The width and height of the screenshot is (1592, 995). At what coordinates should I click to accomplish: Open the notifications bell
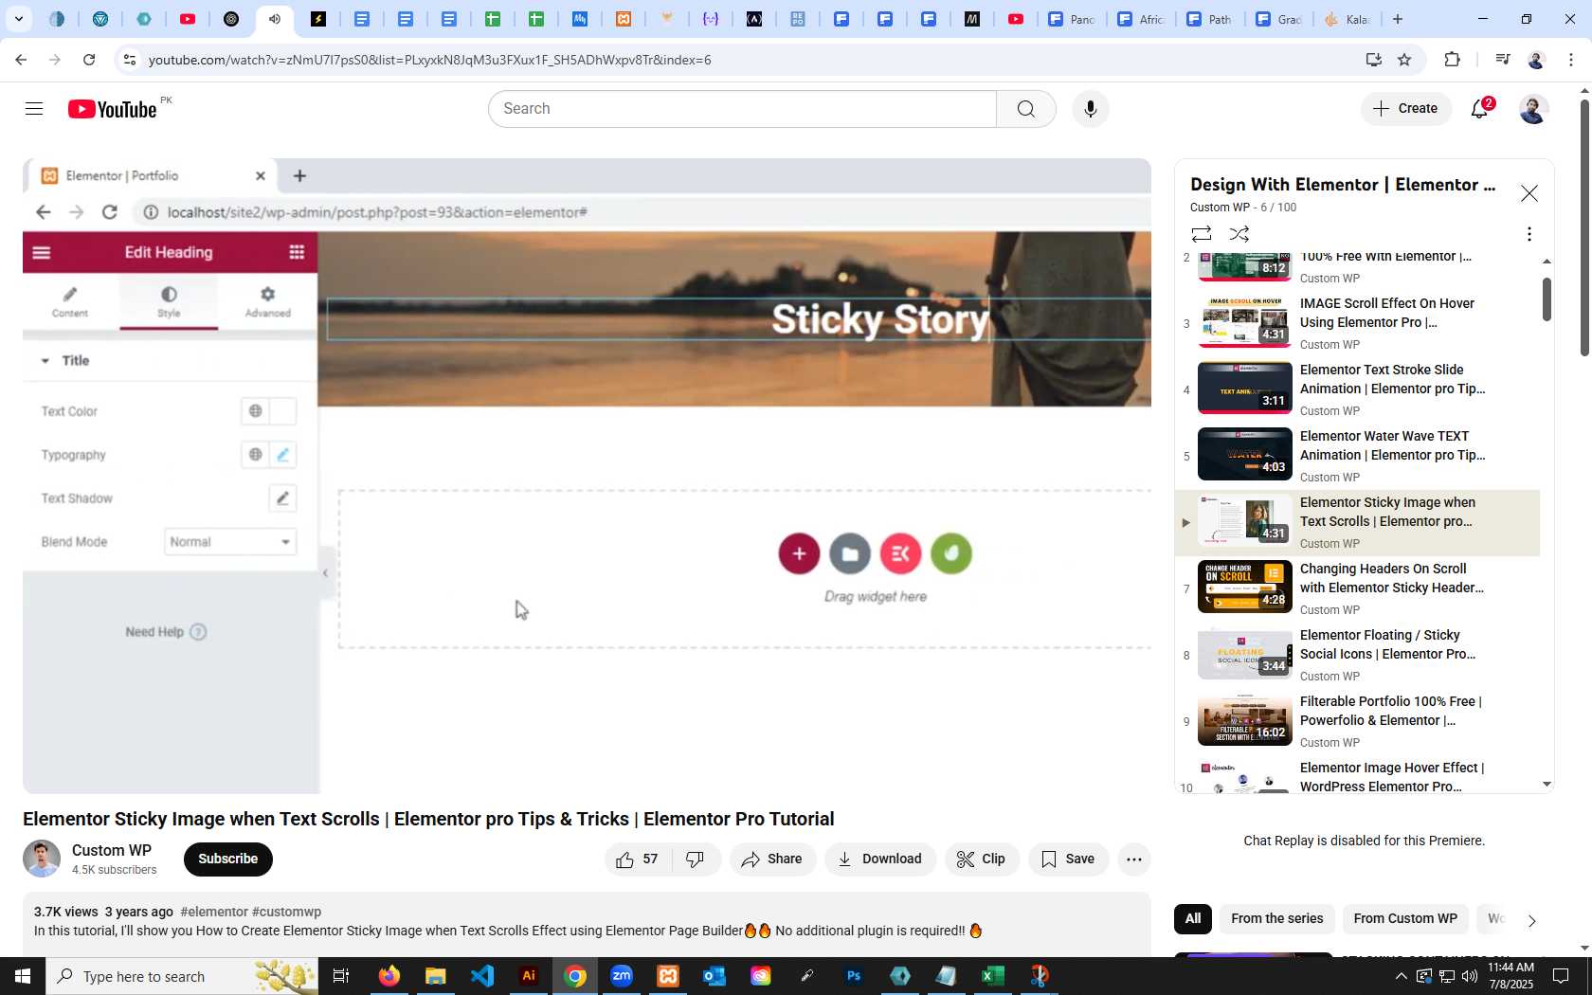coord(1479,109)
